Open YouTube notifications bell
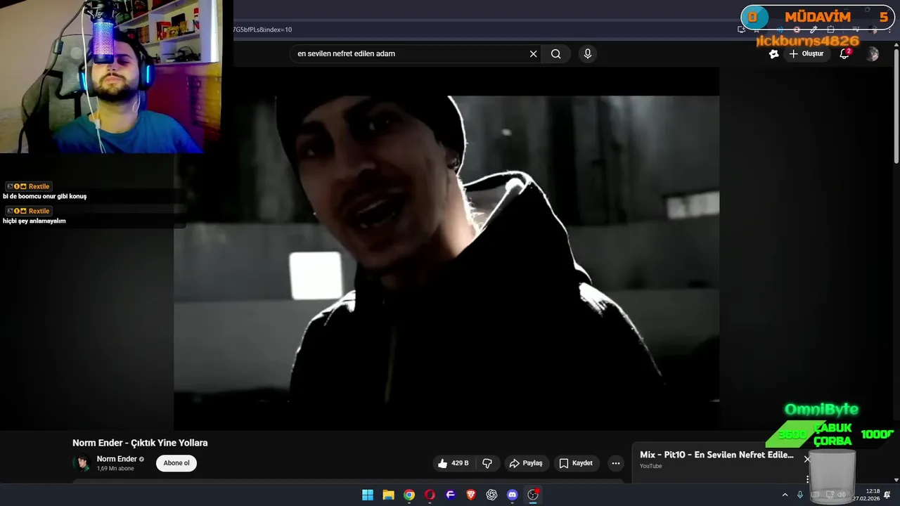This screenshot has width=900, height=506. tap(844, 54)
